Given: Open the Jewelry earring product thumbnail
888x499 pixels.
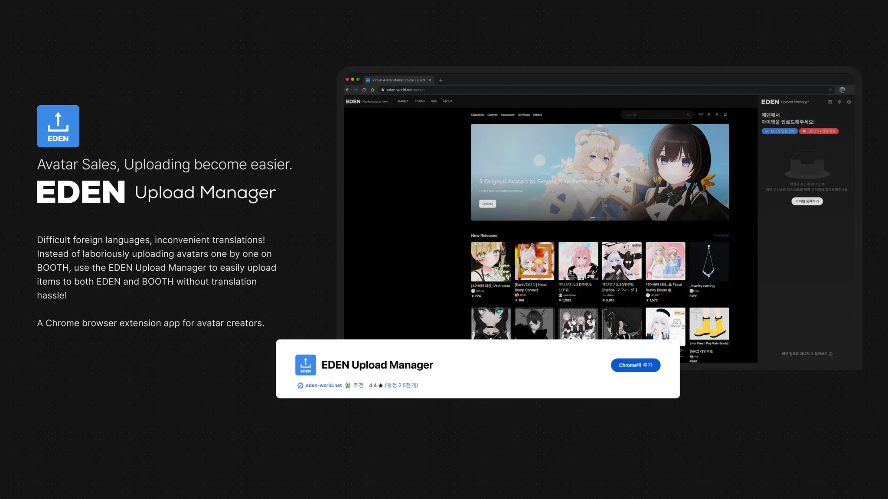Looking at the screenshot, I should pos(709,262).
